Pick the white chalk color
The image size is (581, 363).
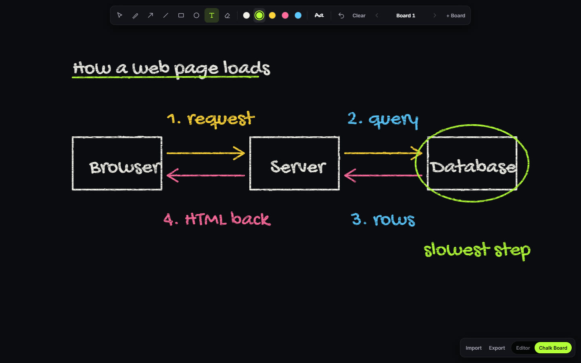(x=247, y=15)
